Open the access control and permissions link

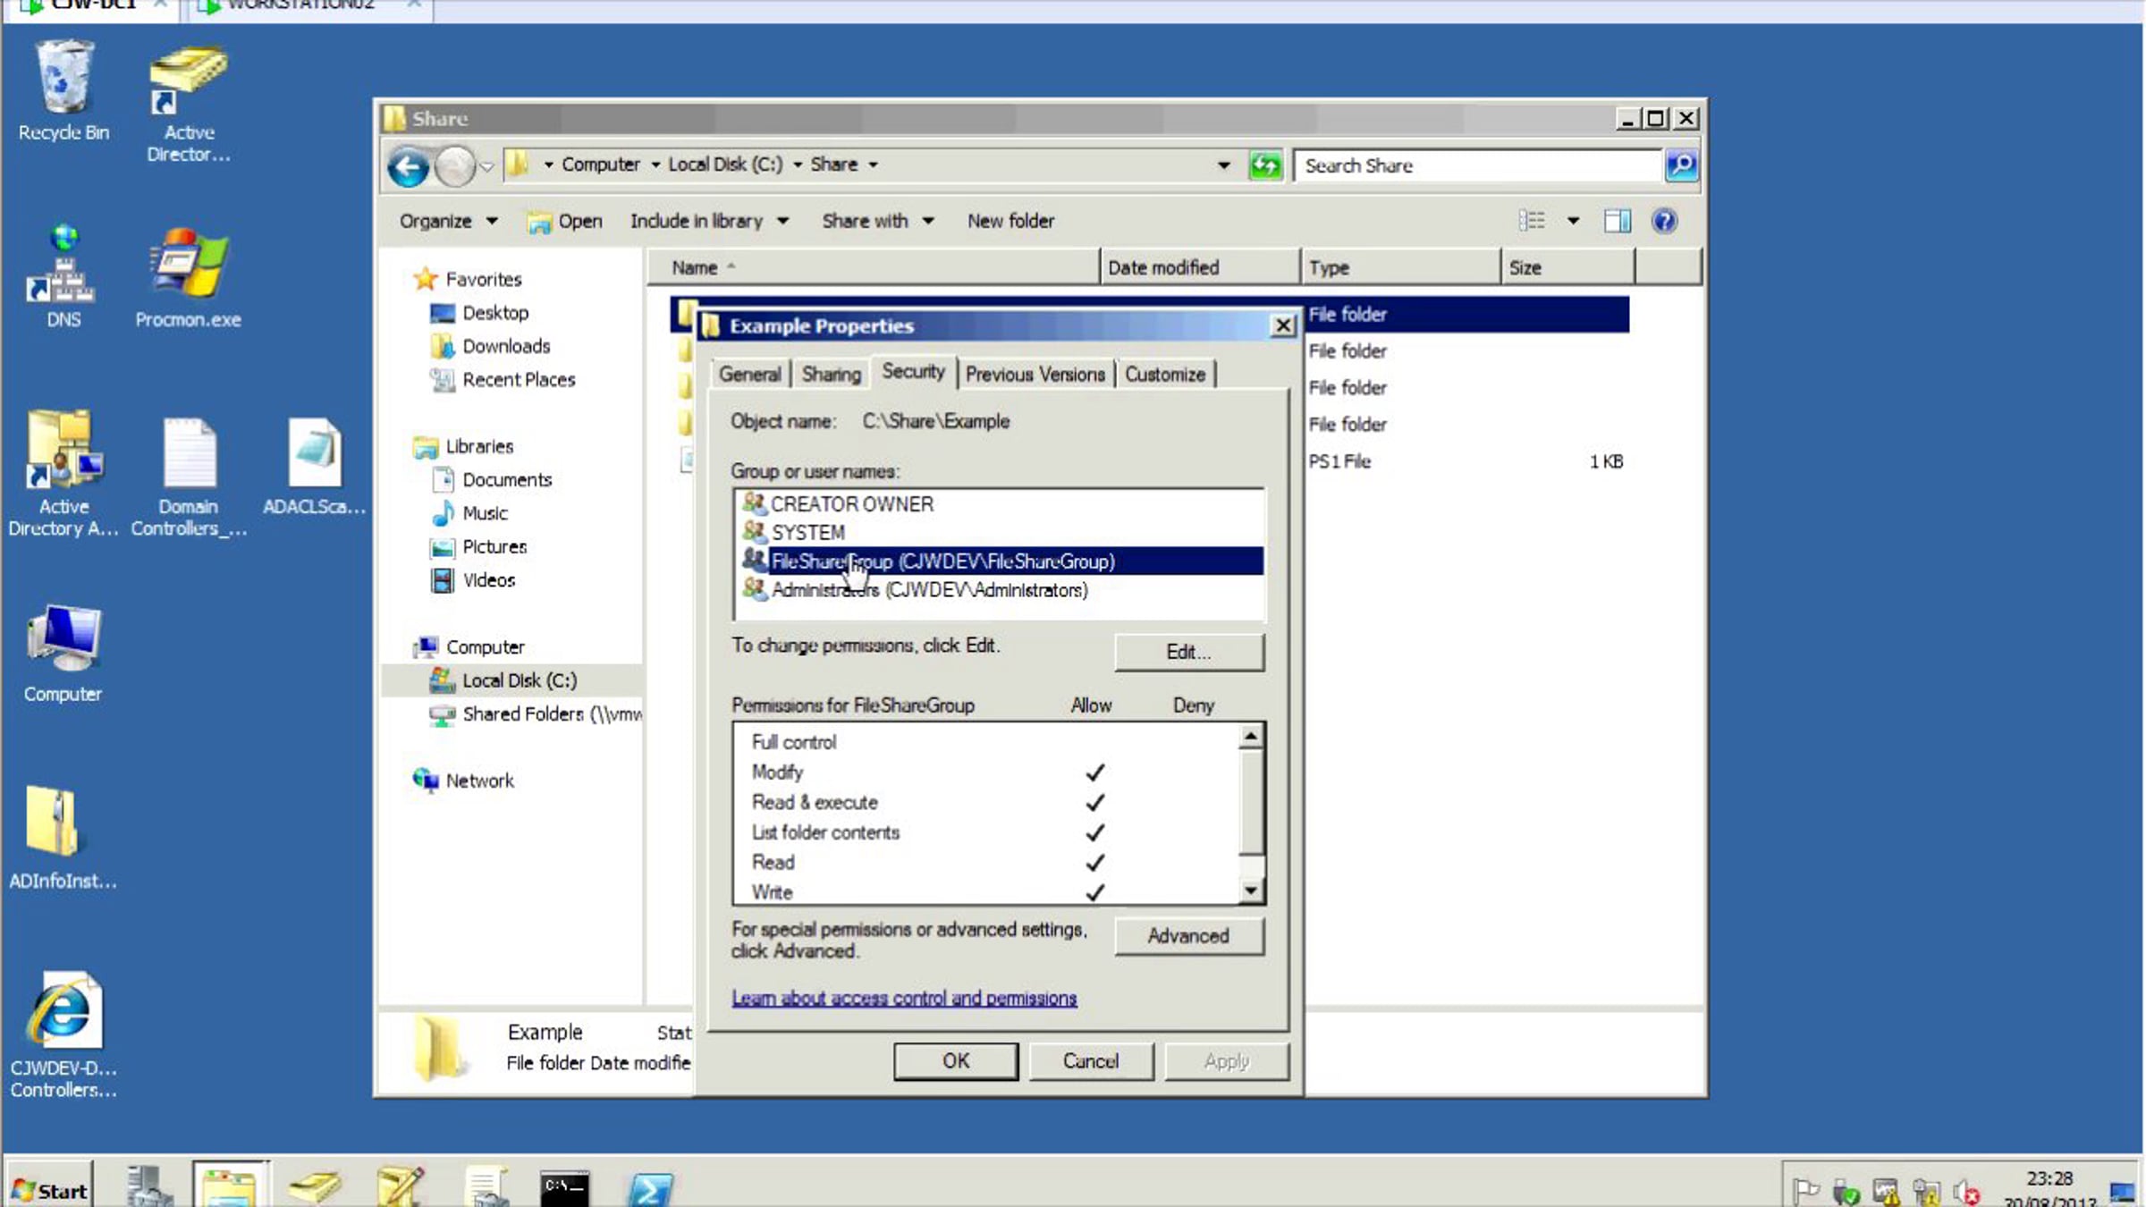[904, 998]
